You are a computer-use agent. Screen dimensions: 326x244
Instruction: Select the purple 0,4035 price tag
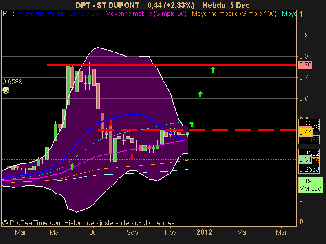point(309,140)
